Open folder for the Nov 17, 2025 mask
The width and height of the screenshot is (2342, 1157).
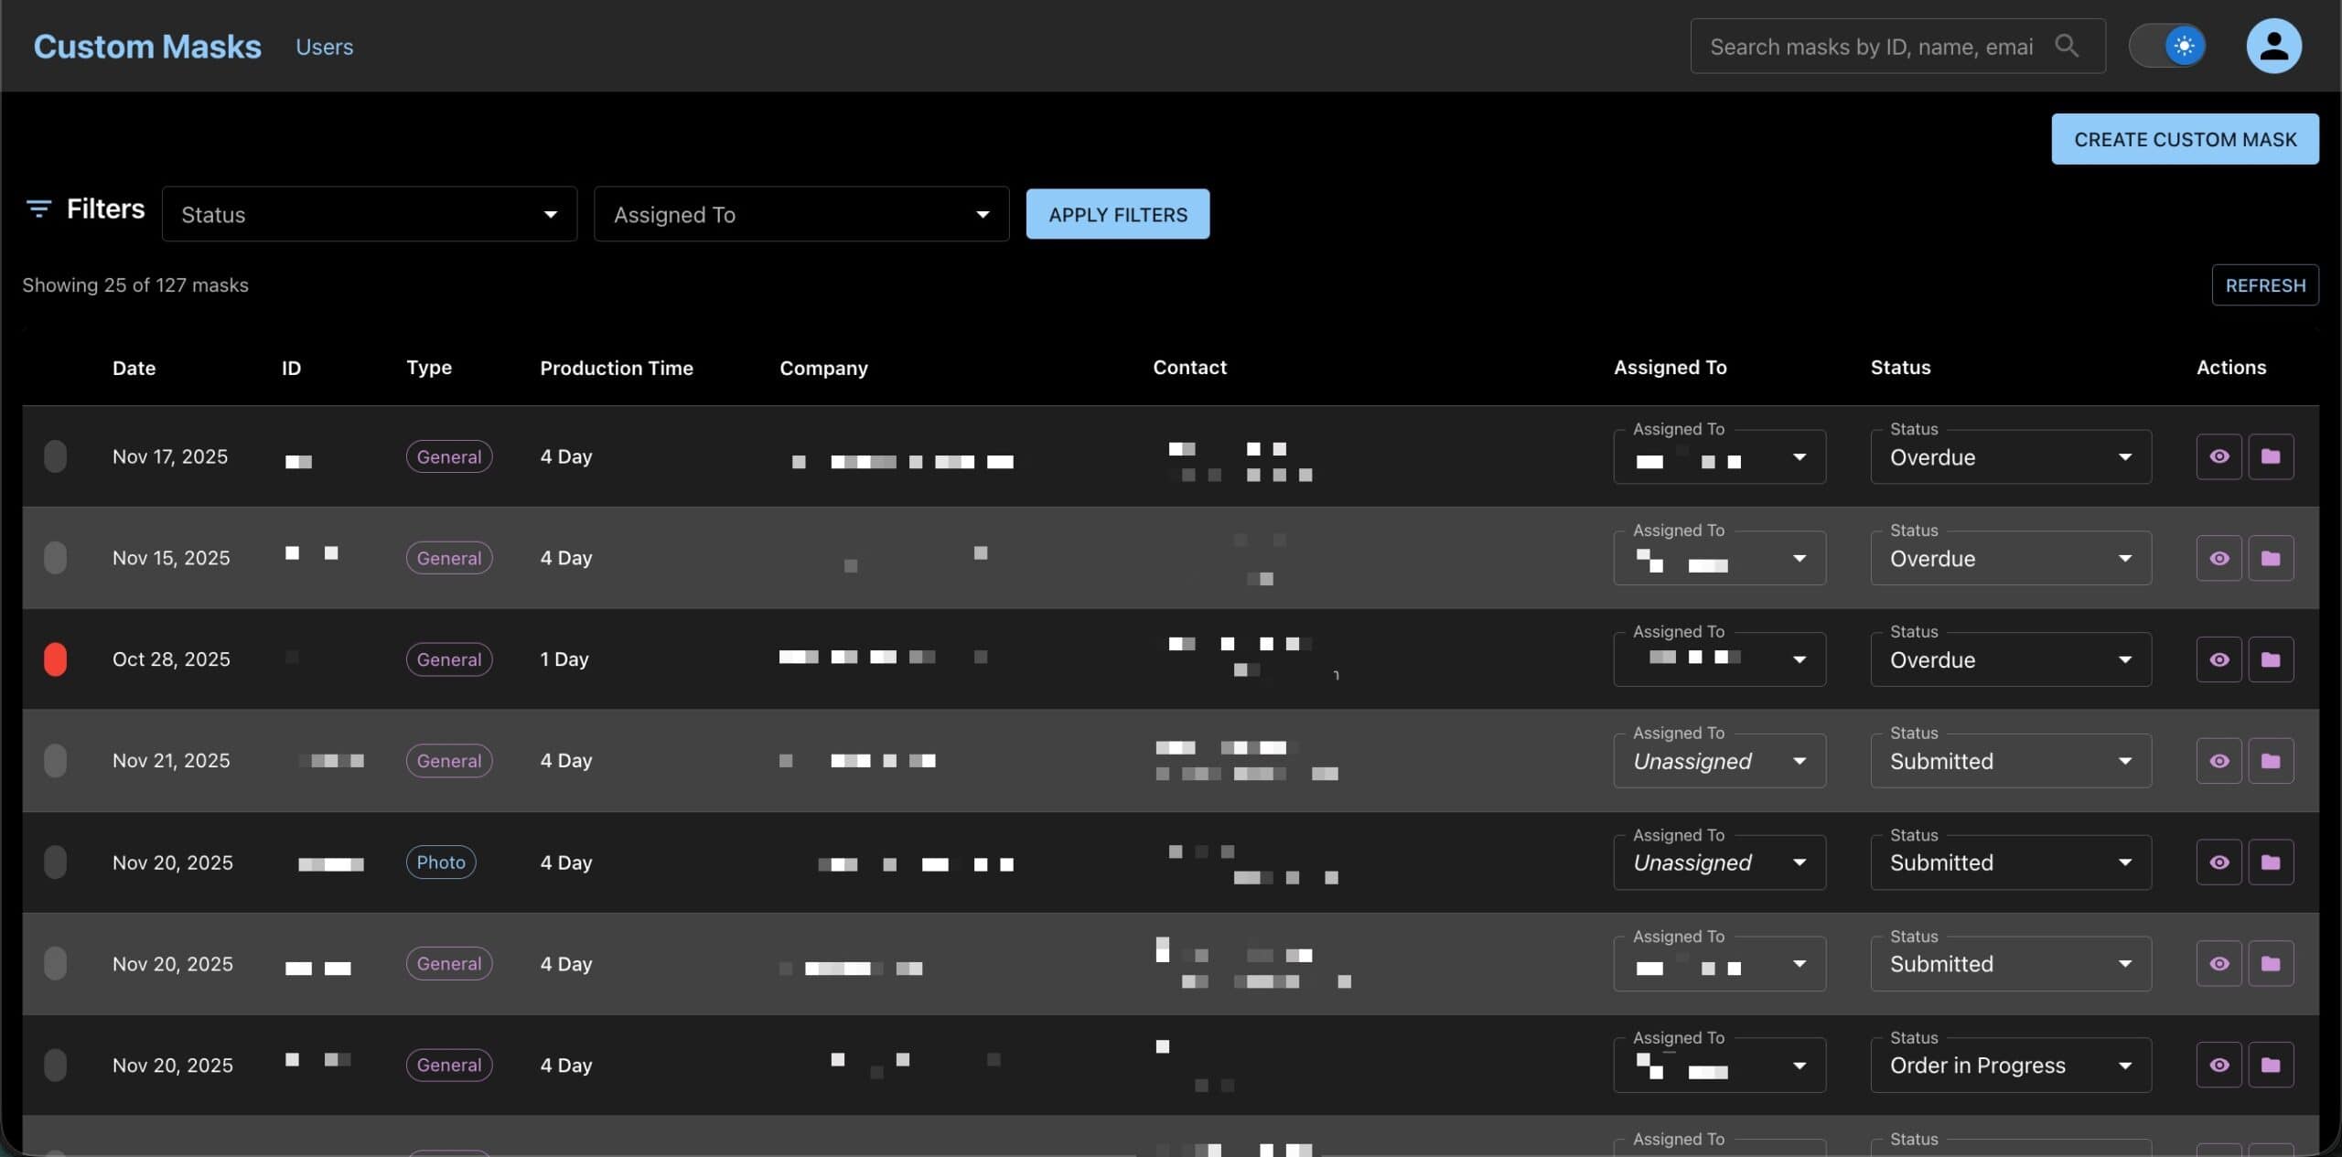point(2270,456)
